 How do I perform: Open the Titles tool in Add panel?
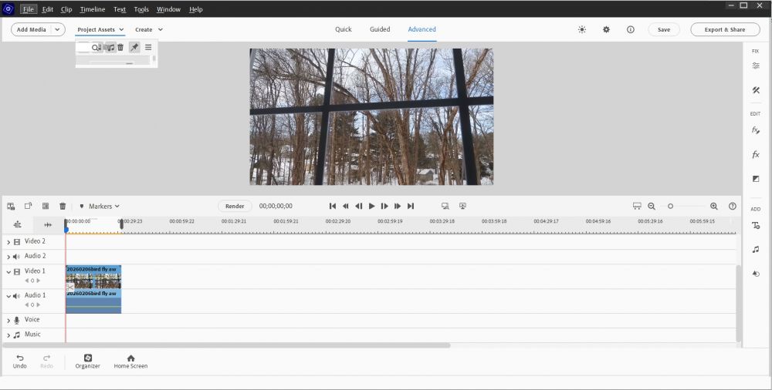click(x=756, y=225)
